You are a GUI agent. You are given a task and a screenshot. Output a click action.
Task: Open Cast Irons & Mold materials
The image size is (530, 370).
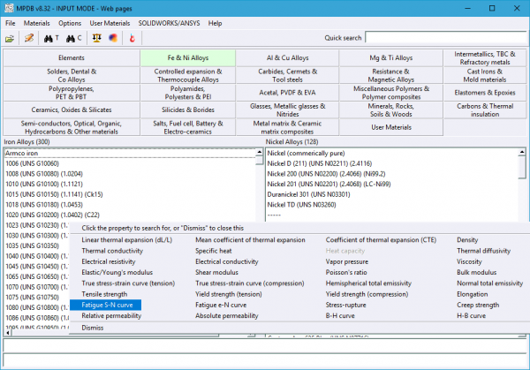tap(485, 75)
